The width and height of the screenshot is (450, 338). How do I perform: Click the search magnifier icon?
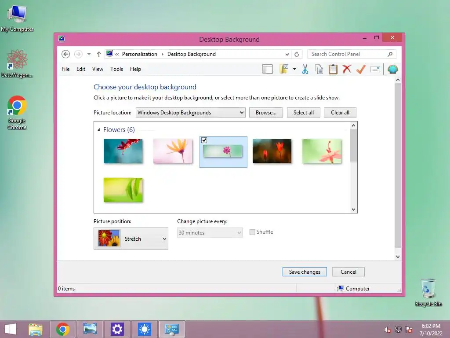click(x=390, y=54)
